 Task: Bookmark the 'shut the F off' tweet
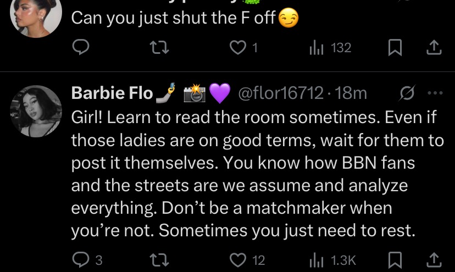(395, 49)
